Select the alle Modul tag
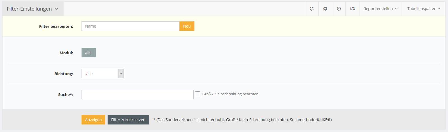Screen dimensions: 448x132 click(x=89, y=53)
